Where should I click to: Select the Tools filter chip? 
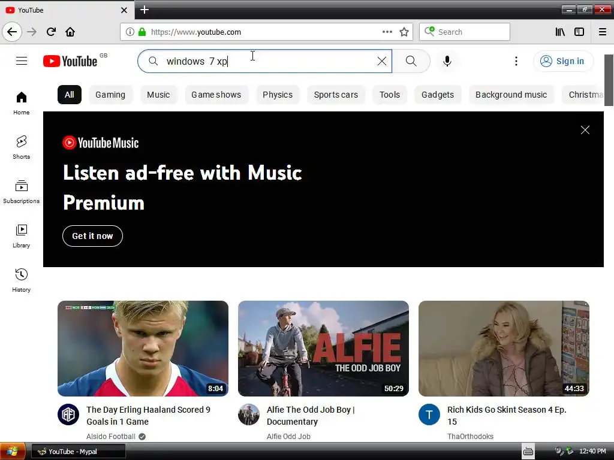390,95
